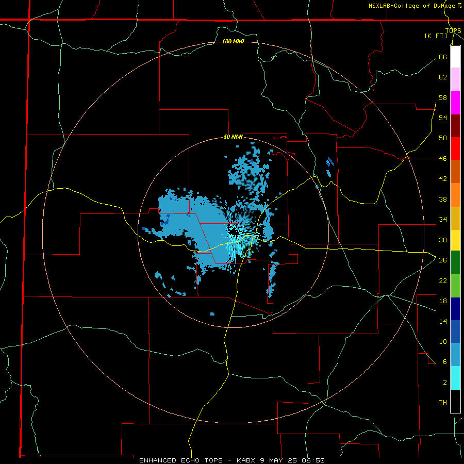Click the isolated echo south of the 50 NMI ring

212,314
